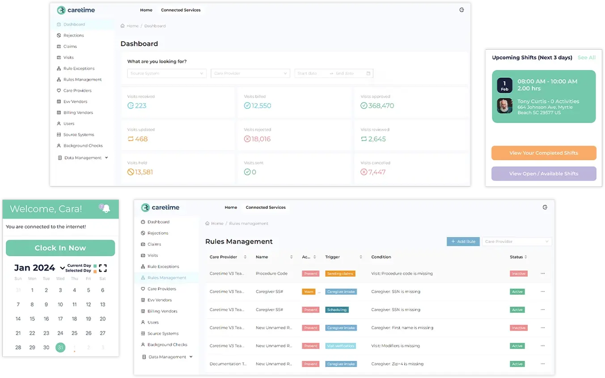Click Billing Vendors icon in Rules Management window
Screen dimensions: 605x378
[143, 311]
